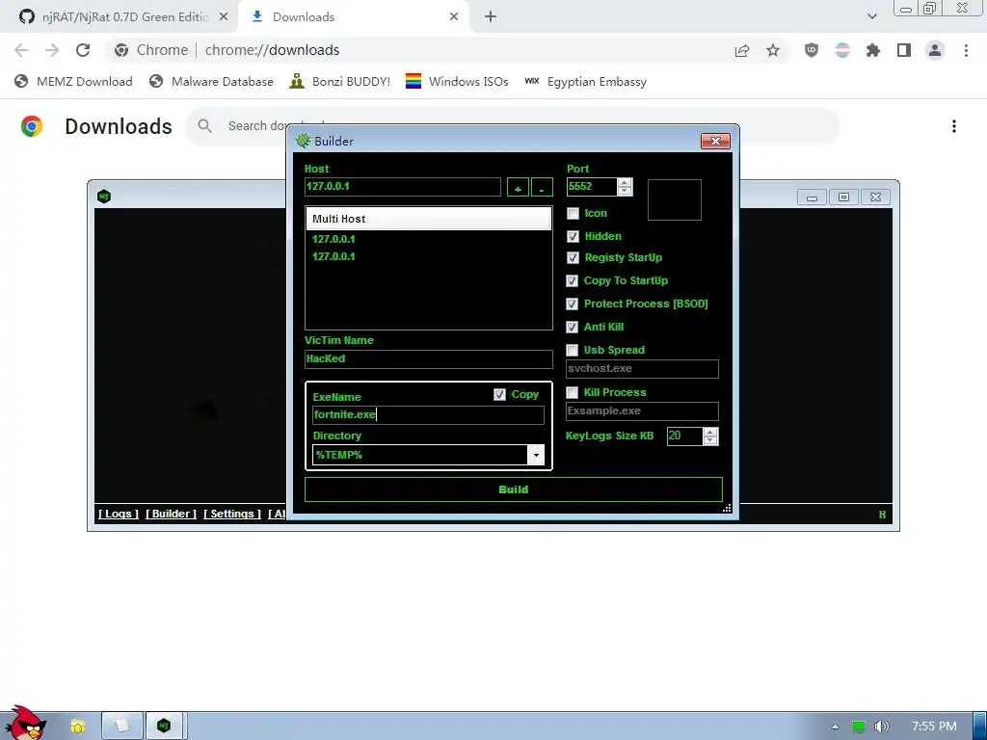Click the striped flag extension icon

(842, 50)
